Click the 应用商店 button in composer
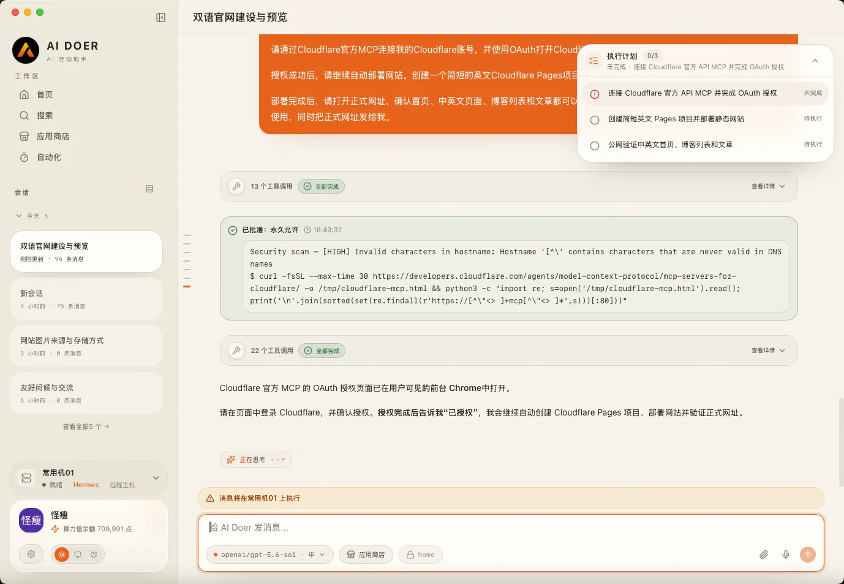The width and height of the screenshot is (844, 584). coord(366,555)
